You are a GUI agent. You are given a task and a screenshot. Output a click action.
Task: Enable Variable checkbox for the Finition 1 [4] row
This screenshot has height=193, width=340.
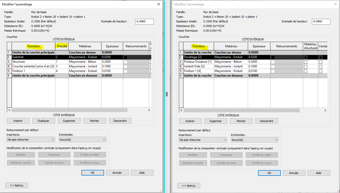click(320, 71)
